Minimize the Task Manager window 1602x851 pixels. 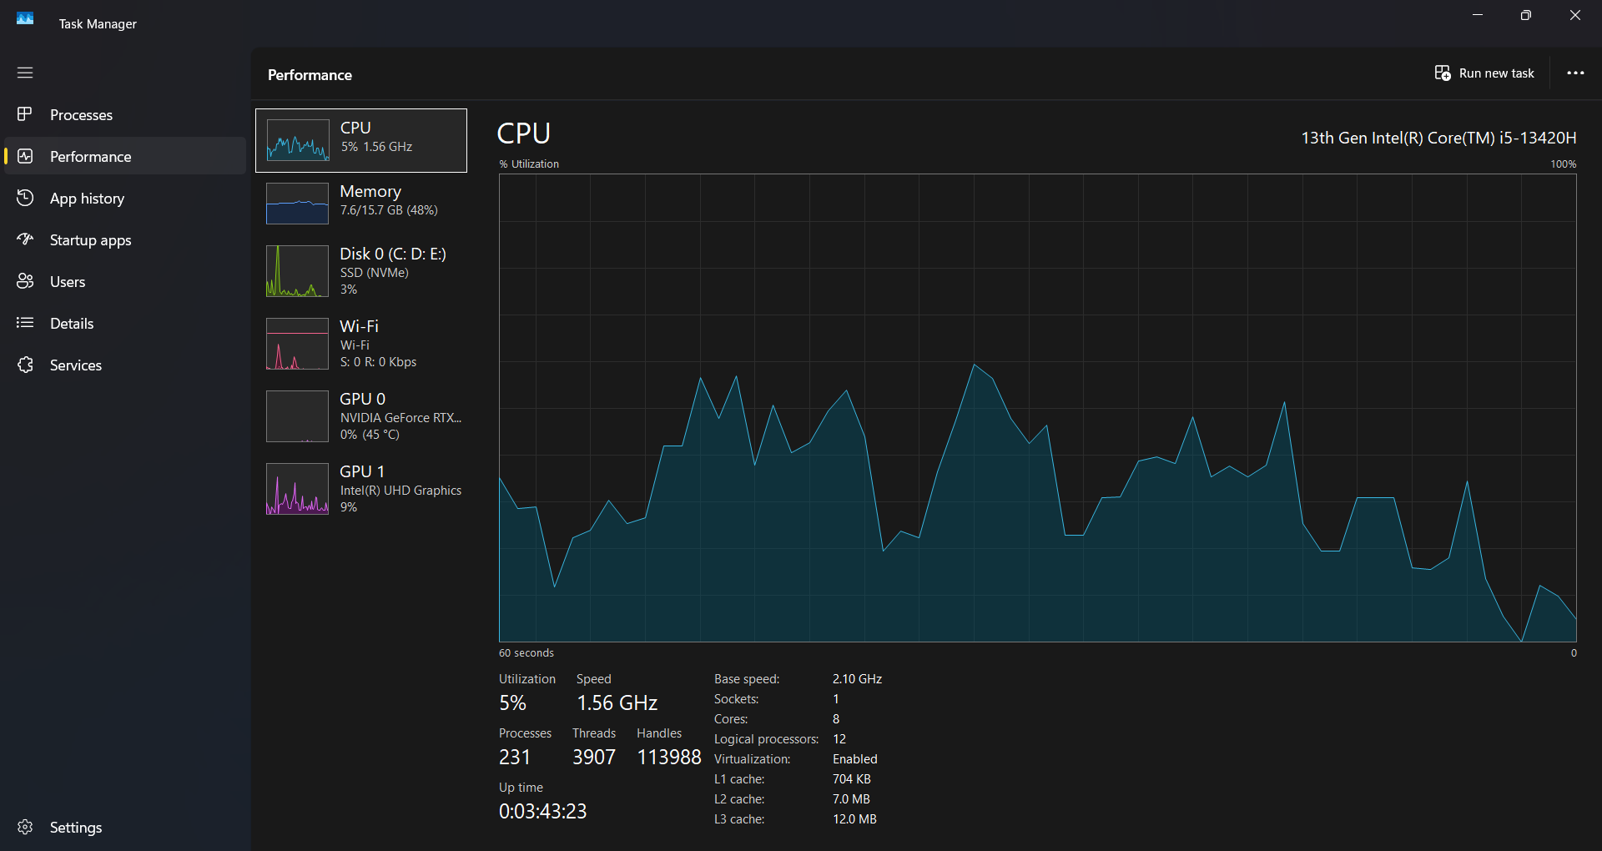tap(1478, 15)
